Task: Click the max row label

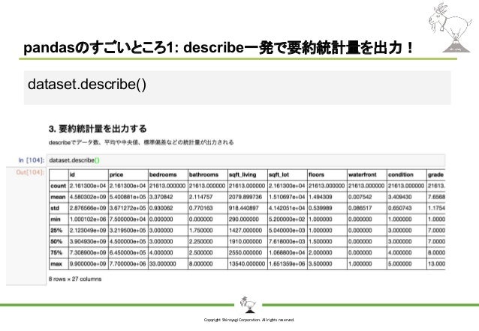Action: click(x=56, y=264)
